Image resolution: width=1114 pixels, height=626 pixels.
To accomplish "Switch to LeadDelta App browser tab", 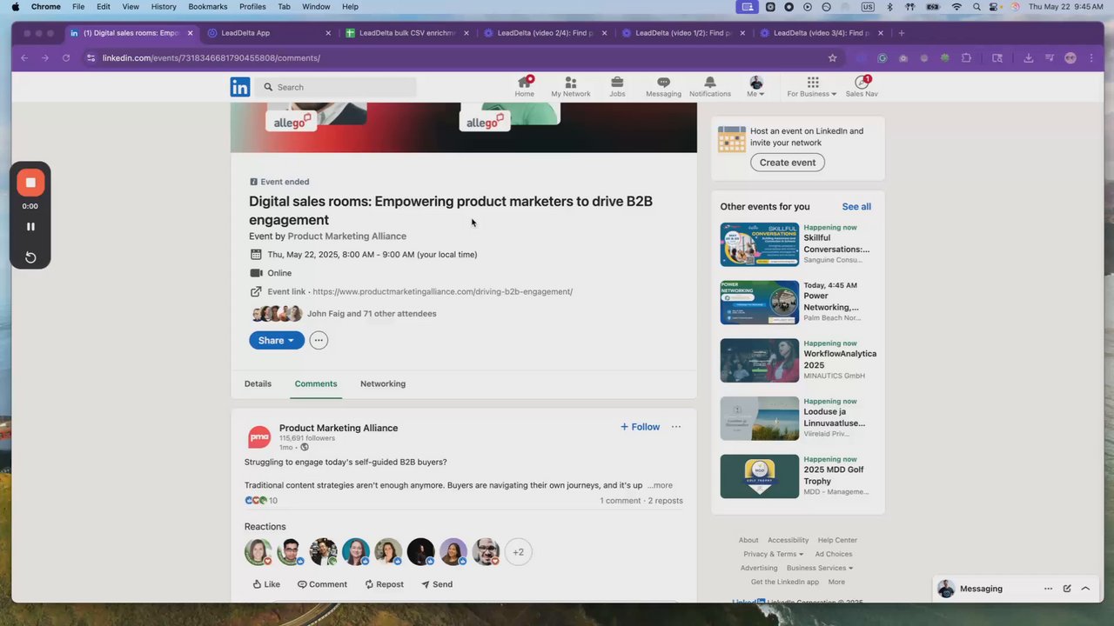I will pos(270,33).
